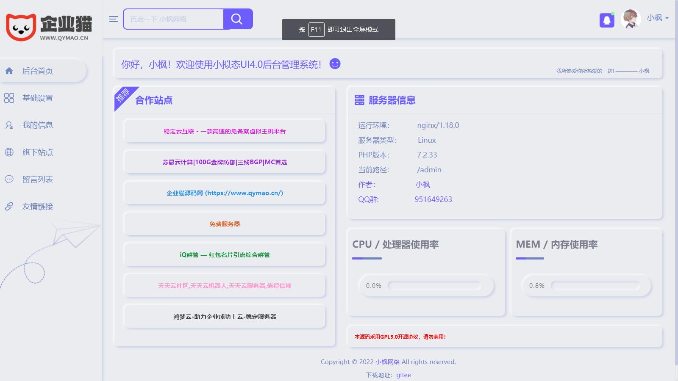Go to 我的信息 page

[38, 125]
